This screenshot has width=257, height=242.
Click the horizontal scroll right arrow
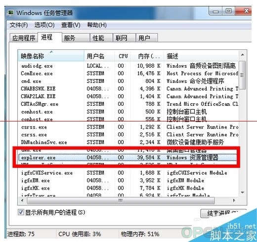point(234,201)
